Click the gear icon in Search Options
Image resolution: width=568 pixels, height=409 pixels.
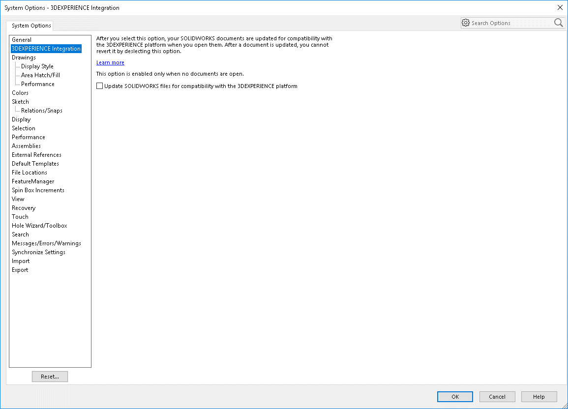(466, 23)
